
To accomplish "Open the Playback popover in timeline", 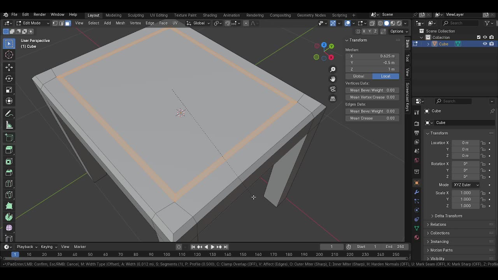I will (x=27, y=247).
